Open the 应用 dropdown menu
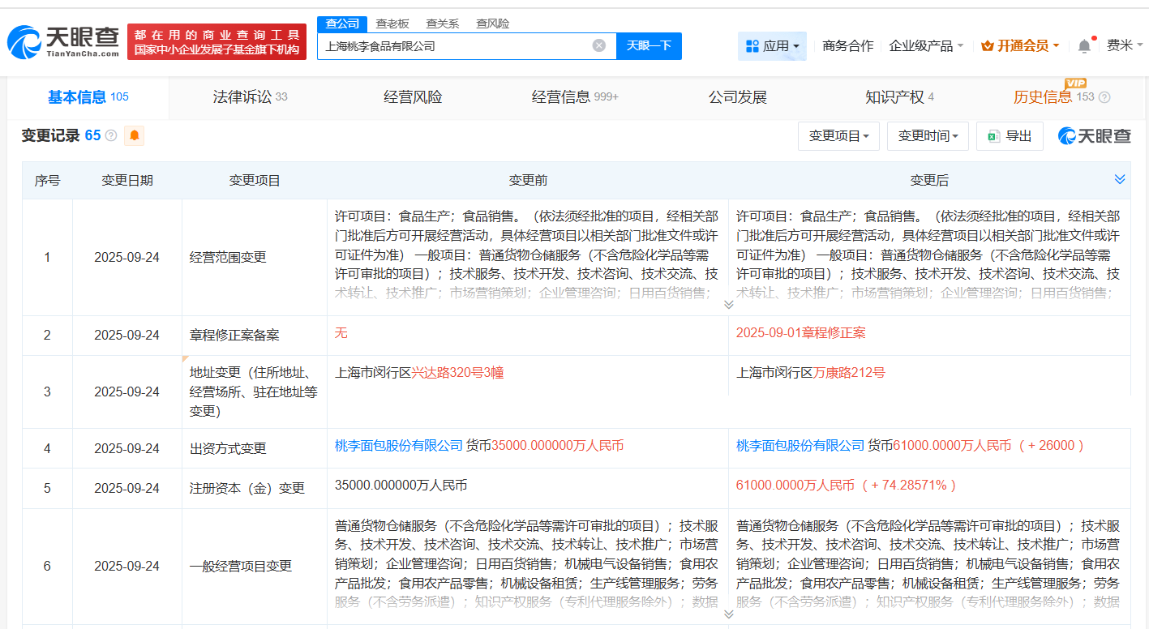This screenshot has height=629, width=1149. 772,46
